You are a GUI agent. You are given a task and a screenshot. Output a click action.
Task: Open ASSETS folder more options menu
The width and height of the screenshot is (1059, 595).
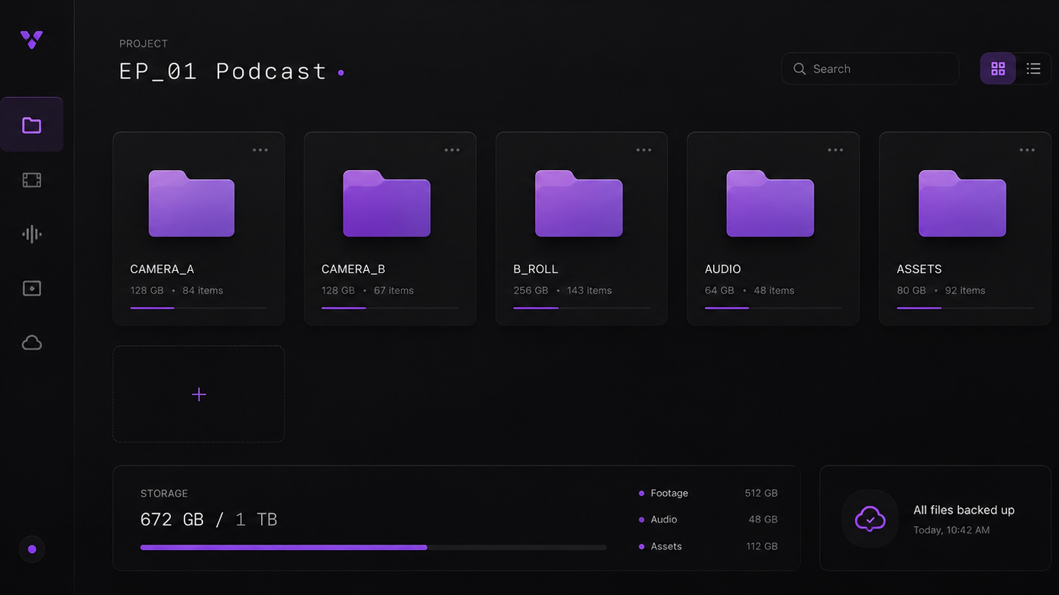tap(1027, 150)
